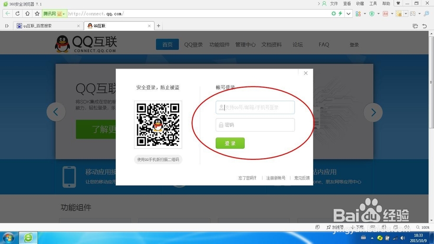Viewport: 434px width, 244px height.
Task: Open a new tab with the plus button
Action: click(158, 26)
